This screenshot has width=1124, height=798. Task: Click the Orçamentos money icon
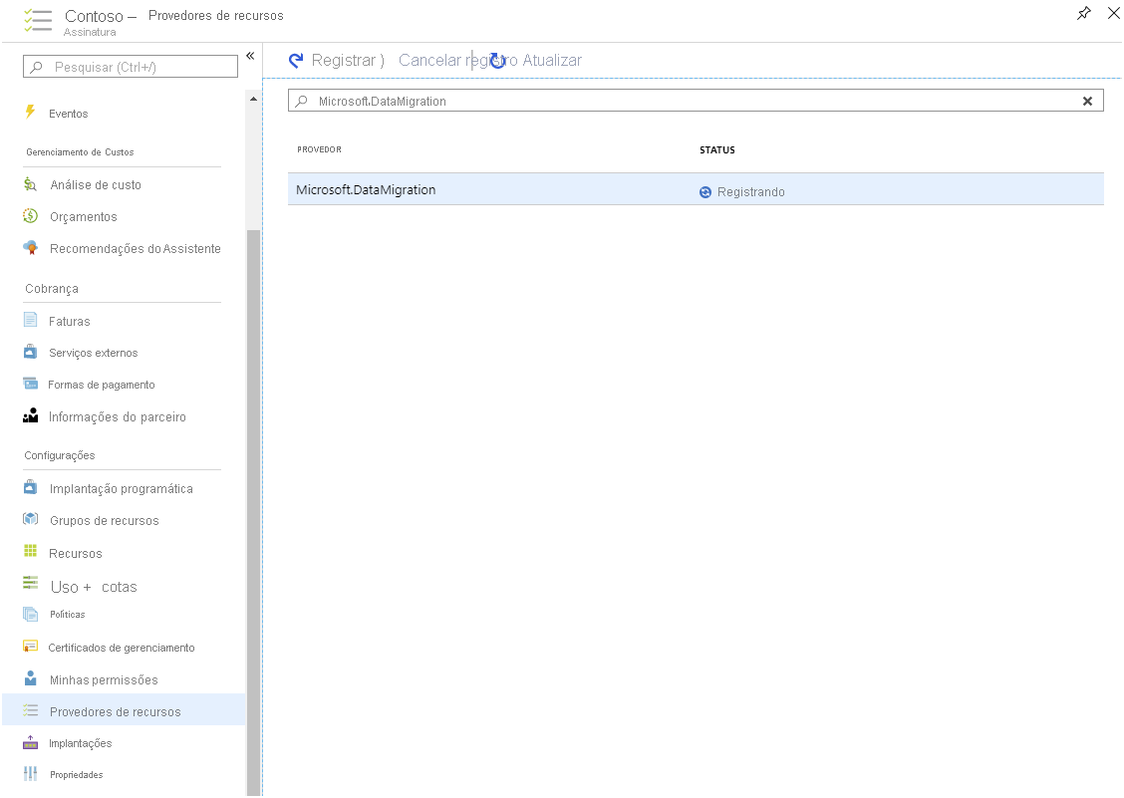pos(30,216)
